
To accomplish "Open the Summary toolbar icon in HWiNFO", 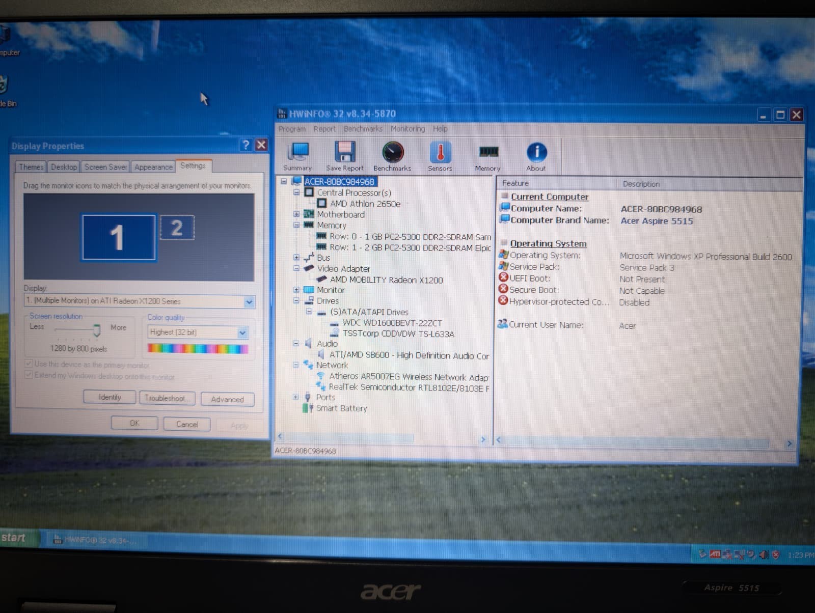I will pos(297,156).
